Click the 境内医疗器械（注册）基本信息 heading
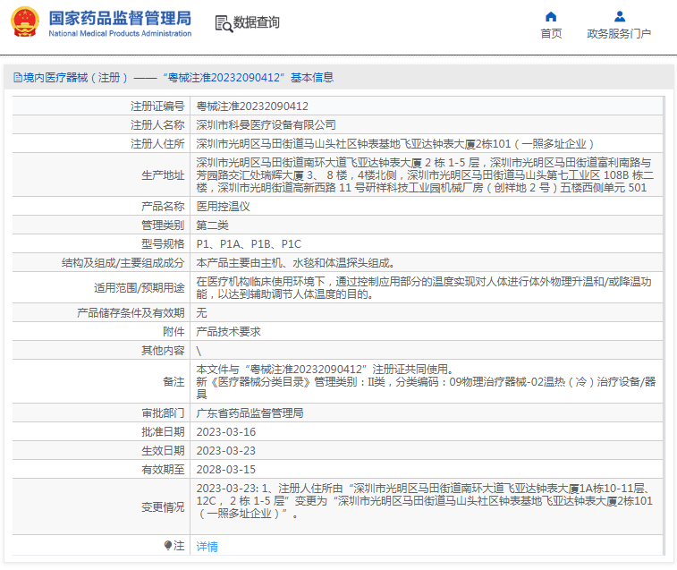The image size is (677, 570). (173, 77)
